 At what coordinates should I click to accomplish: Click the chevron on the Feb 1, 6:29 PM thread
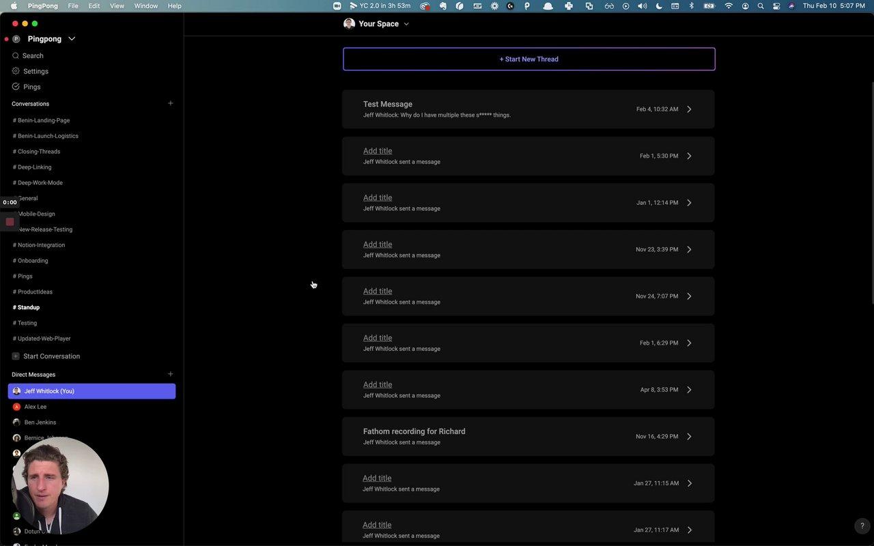(x=689, y=343)
